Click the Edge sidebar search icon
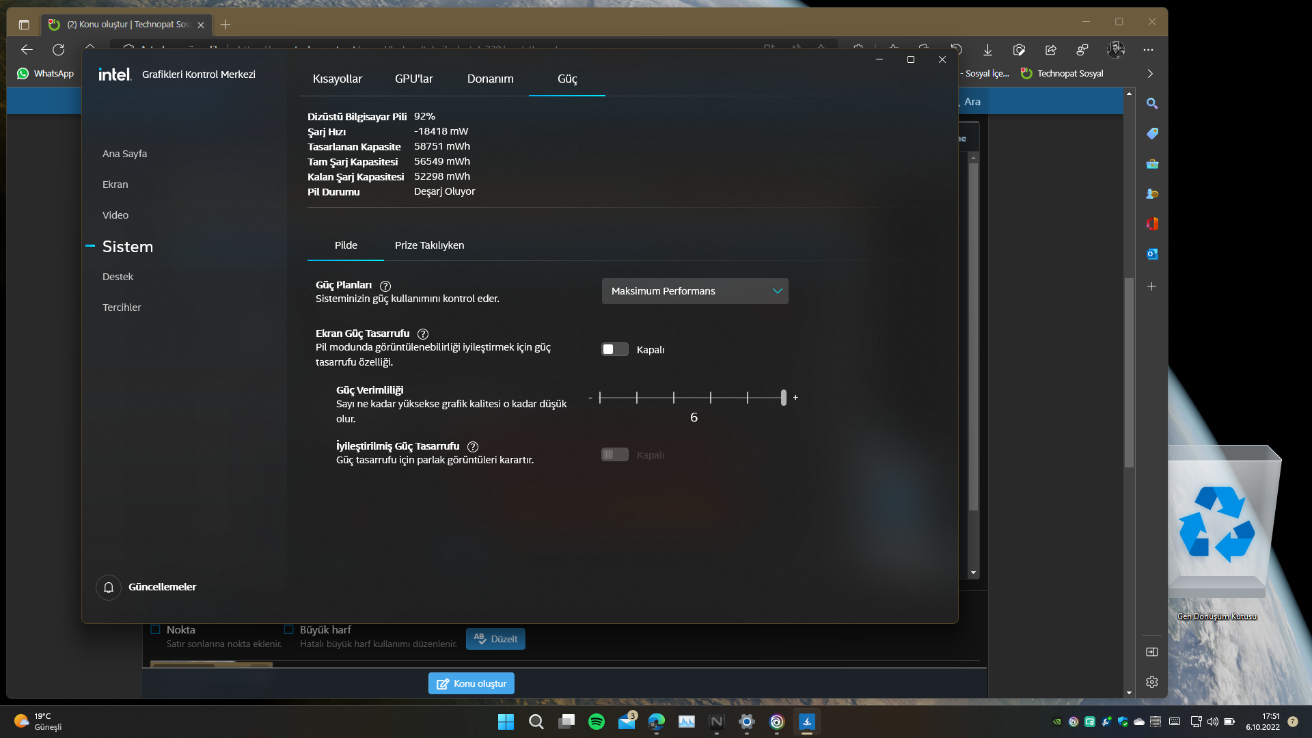Viewport: 1312px width, 738px height. click(x=1152, y=104)
